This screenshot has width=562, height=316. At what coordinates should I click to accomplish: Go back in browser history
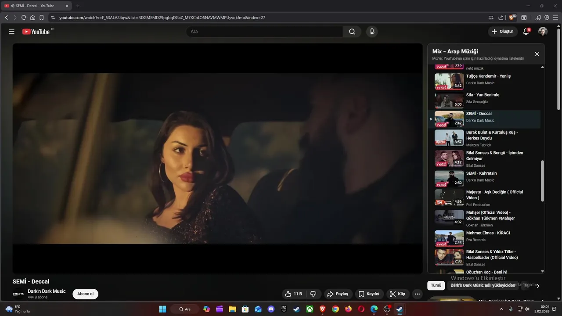[x=6, y=18]
